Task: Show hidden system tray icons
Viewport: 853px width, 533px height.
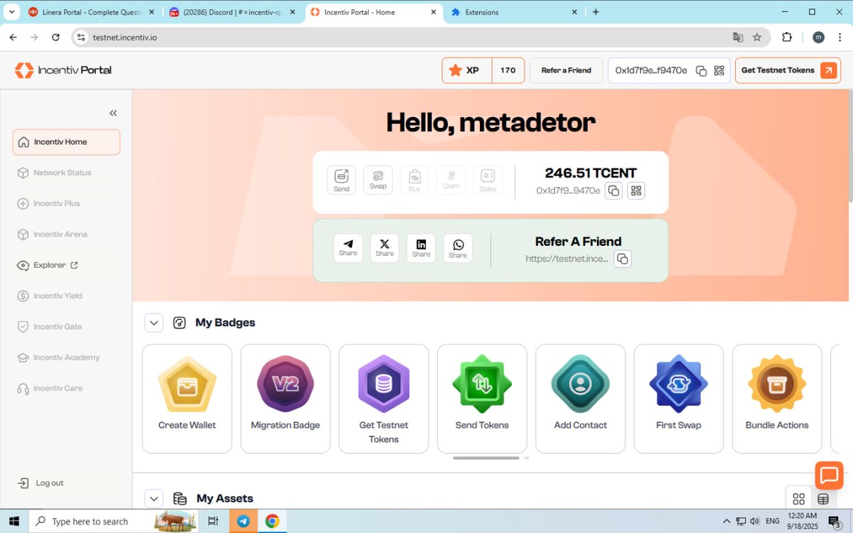Action: (x=726, y=521)
